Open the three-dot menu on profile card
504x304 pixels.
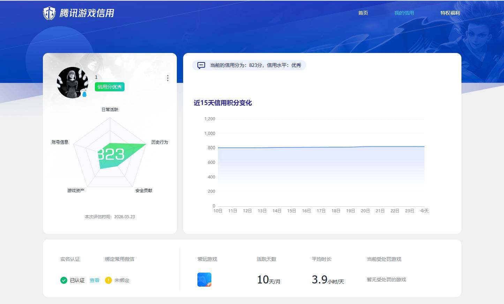click(168, 78)
